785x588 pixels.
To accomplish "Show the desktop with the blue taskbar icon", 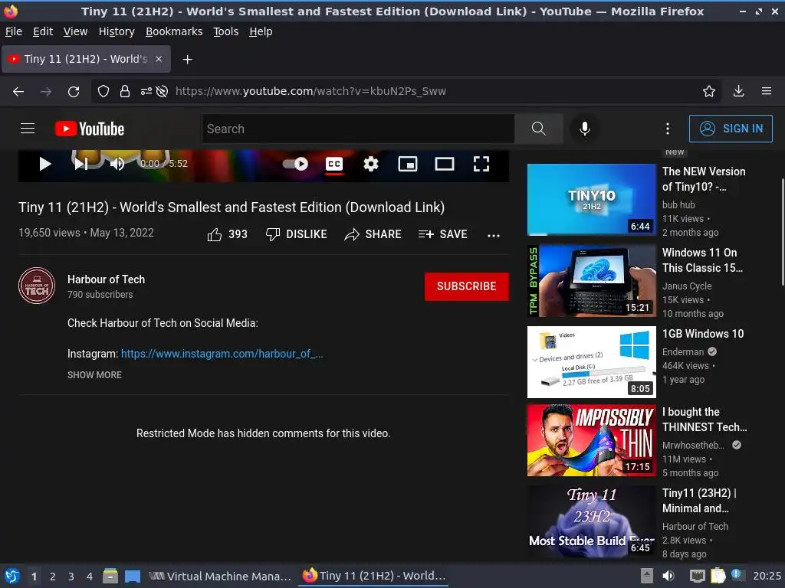I will click(132, 577).
